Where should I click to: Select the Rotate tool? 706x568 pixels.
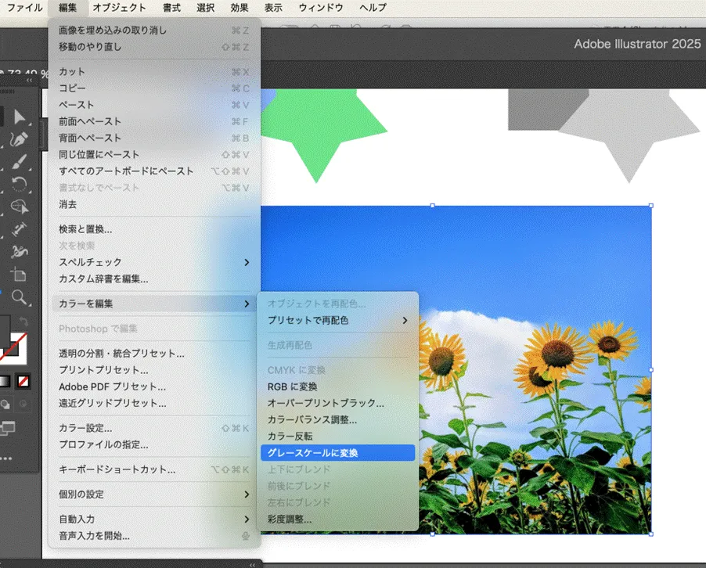[x=20, y=185]
